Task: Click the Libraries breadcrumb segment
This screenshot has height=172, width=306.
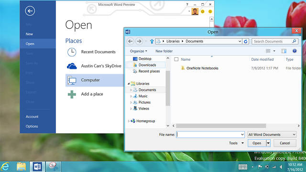Action: coord(173,42)
